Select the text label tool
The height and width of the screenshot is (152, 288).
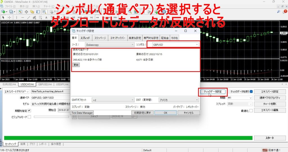click(x=46, y=17)
